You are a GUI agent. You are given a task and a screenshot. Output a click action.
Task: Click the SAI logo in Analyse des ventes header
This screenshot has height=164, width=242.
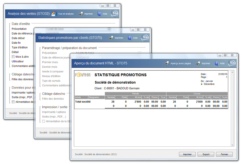[x=115, y=13]
